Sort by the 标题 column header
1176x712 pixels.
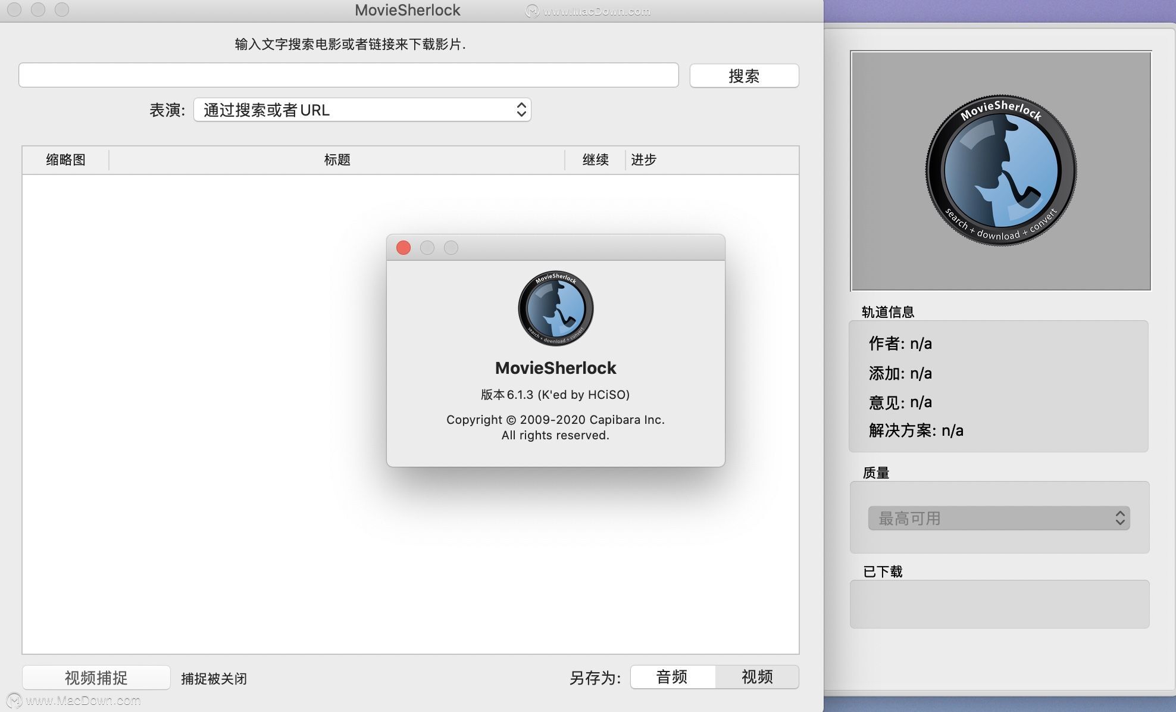coord(337,160)
